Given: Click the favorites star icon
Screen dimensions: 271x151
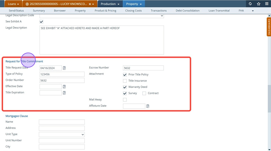Looking at the screenshot, I should pos(259,4).
